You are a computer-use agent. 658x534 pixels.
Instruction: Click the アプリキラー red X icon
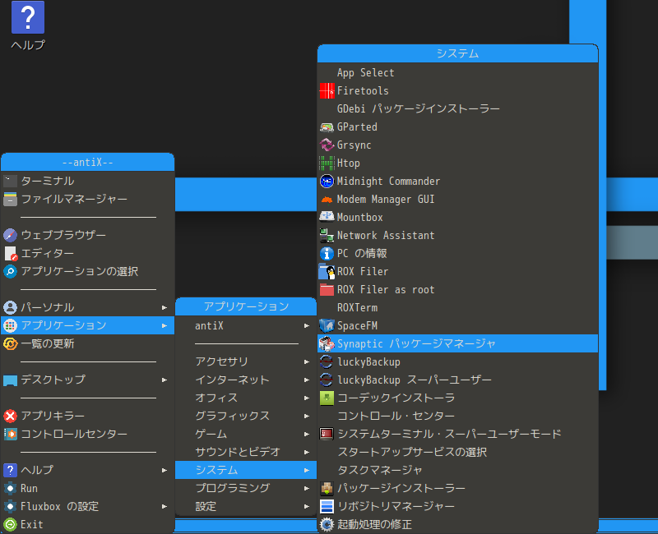click(10, 416)
